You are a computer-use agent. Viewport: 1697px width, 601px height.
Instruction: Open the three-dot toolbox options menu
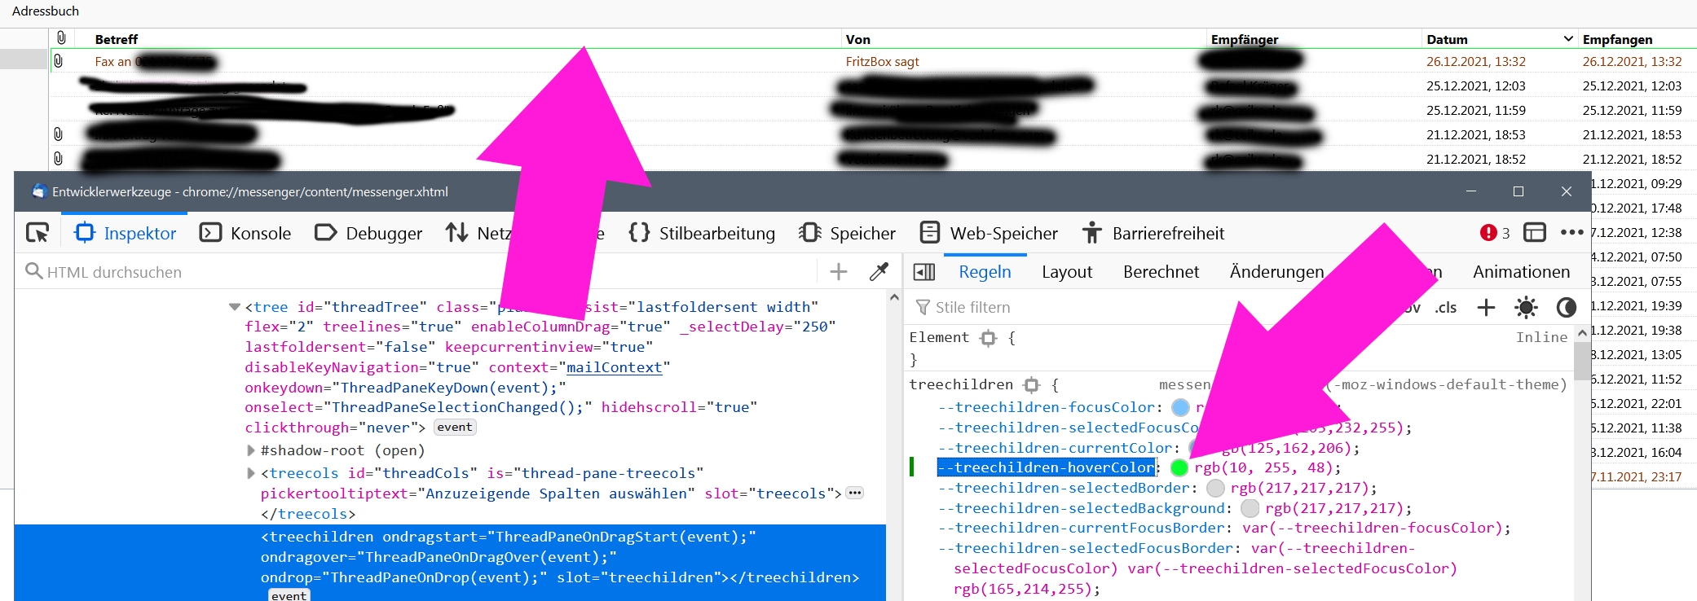(1572, 233)
